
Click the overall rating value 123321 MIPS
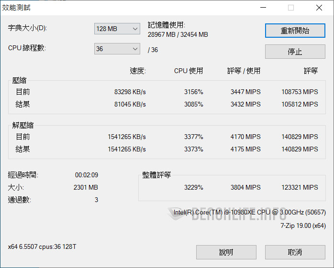300,187
